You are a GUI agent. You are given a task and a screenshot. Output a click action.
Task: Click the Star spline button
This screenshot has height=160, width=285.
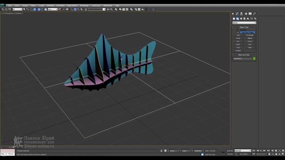tap(250, 44)
